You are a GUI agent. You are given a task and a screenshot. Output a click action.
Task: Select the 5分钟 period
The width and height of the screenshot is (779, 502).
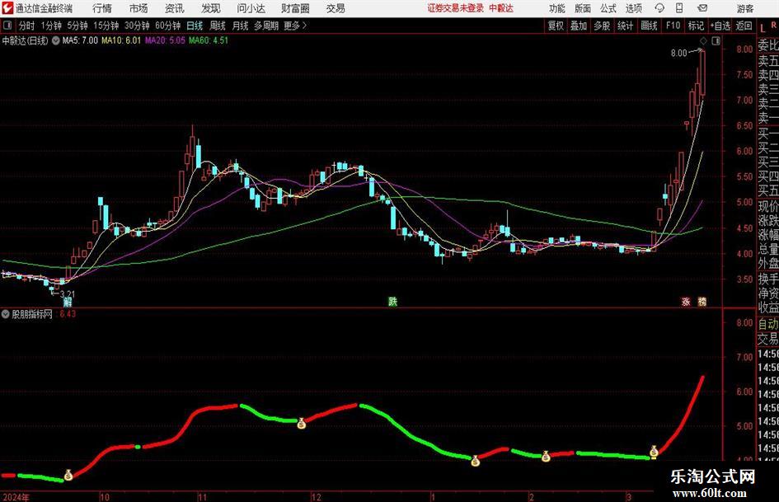click(77, 26)
